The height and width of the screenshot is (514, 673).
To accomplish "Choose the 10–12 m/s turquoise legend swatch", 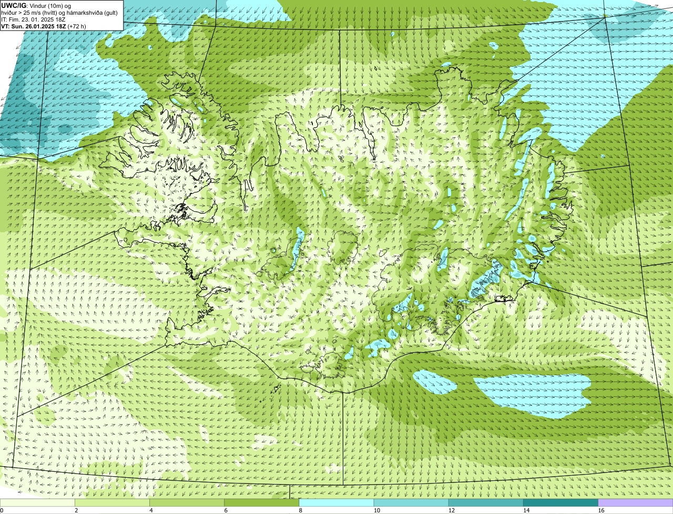I will pos(411,503).
